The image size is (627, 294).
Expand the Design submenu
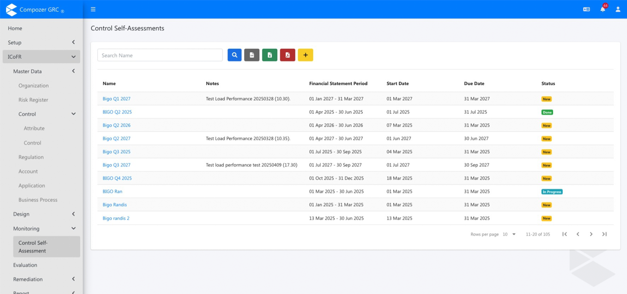click(x=44, y=214)
